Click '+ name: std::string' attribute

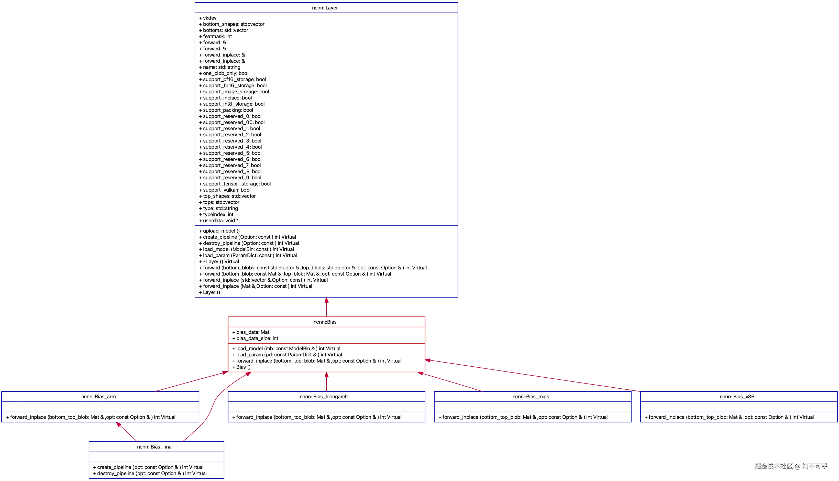(x=219, y=67)
